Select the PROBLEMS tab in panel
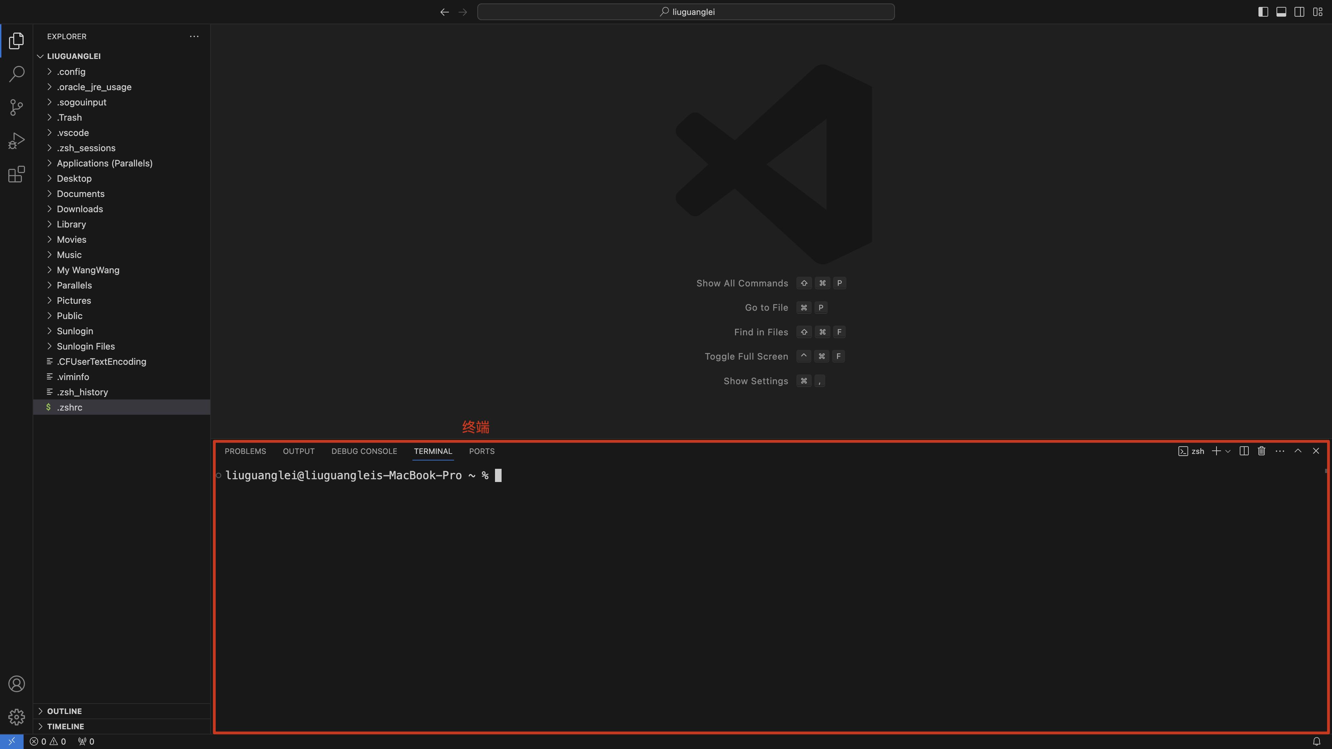This screenshot has height=749, width=1332. [x=245, y=451]
